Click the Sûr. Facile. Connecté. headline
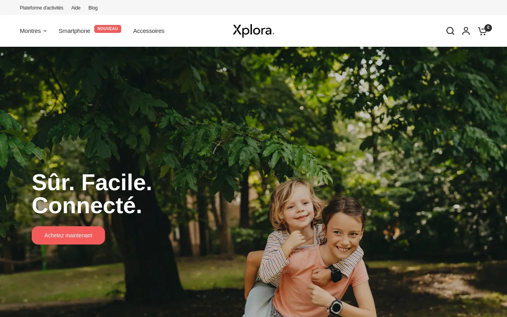This screenshot has height=317, width=507. pyautogui.click(x=92, y=194)
